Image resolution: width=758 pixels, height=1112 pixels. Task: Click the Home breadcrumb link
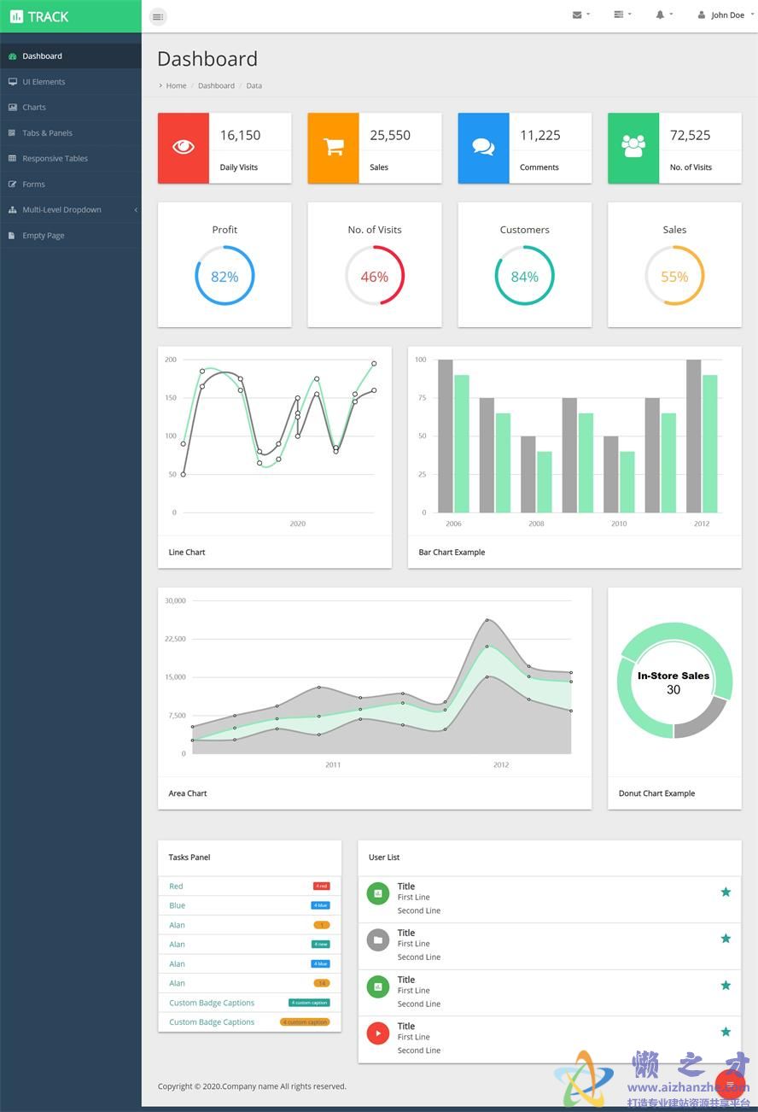tap(176, 86)
